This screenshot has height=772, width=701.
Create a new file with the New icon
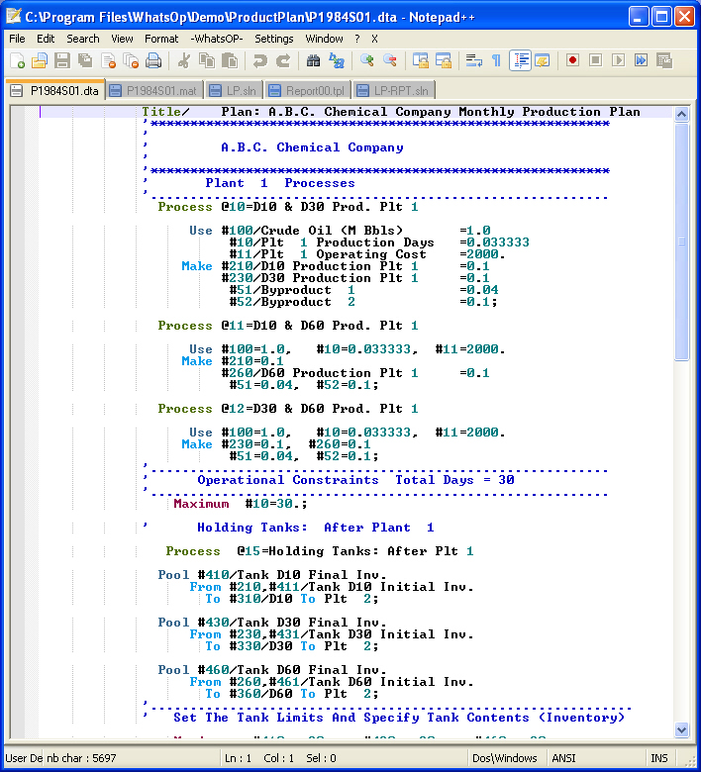(18, 61)
